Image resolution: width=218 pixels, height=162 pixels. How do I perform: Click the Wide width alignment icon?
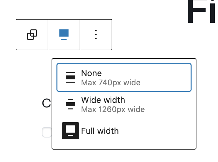[x=70, y=104]
